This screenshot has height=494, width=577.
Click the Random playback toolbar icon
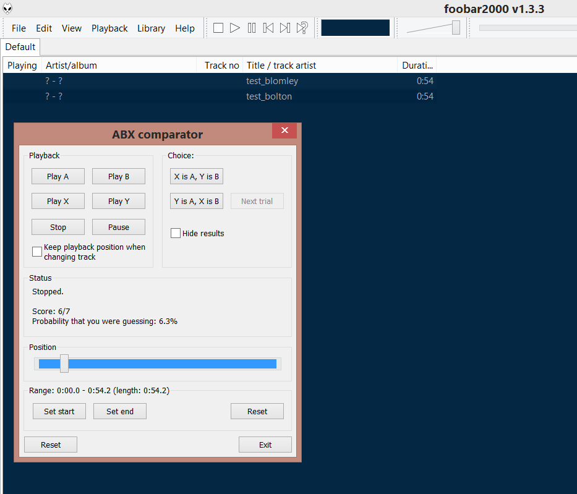coord(302,28)
